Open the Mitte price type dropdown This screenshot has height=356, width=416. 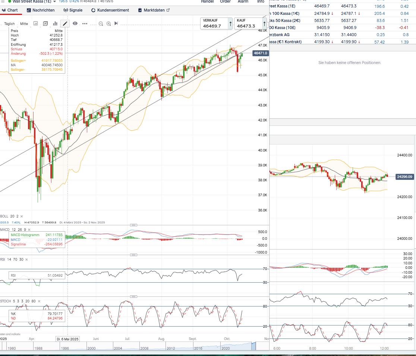pyautogui.click(x=24, y=24)
